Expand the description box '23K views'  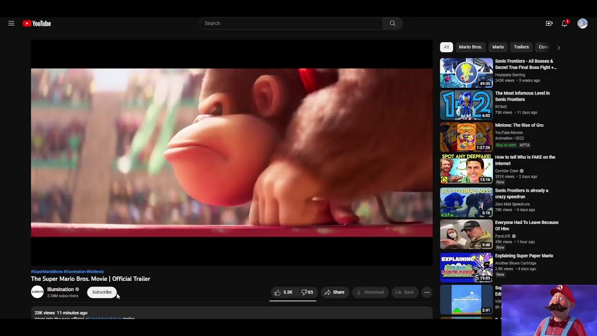232,313
